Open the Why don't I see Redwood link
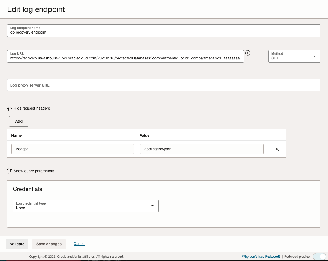 pyautogui.click(x=261, y=256)
